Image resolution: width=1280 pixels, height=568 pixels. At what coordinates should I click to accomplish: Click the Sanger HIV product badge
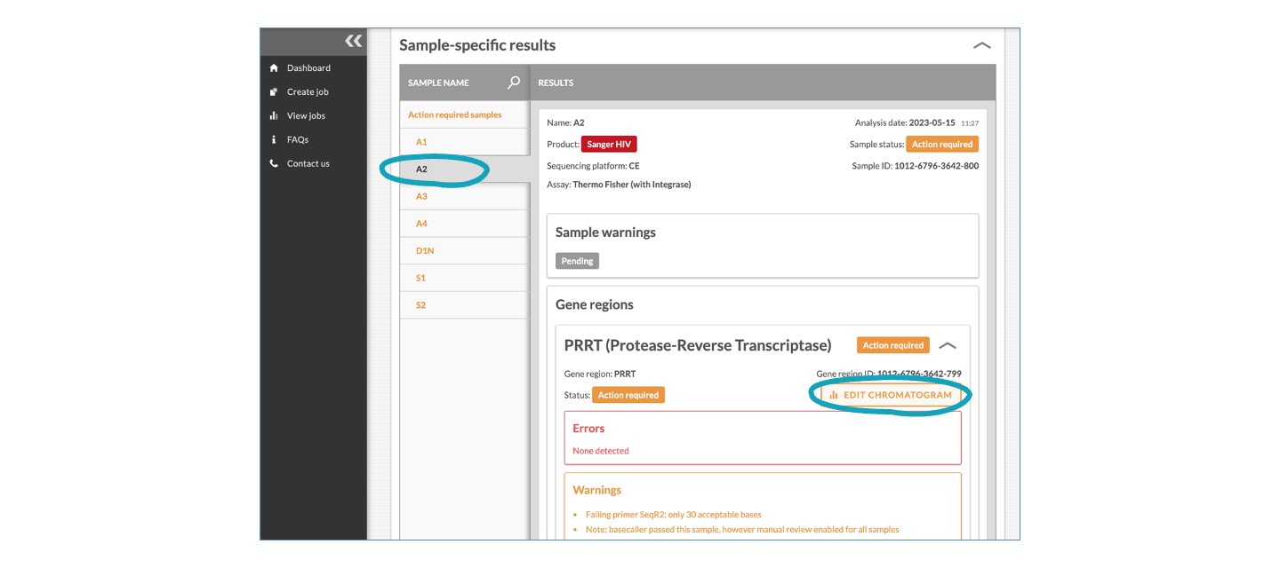tap(609, 144)
